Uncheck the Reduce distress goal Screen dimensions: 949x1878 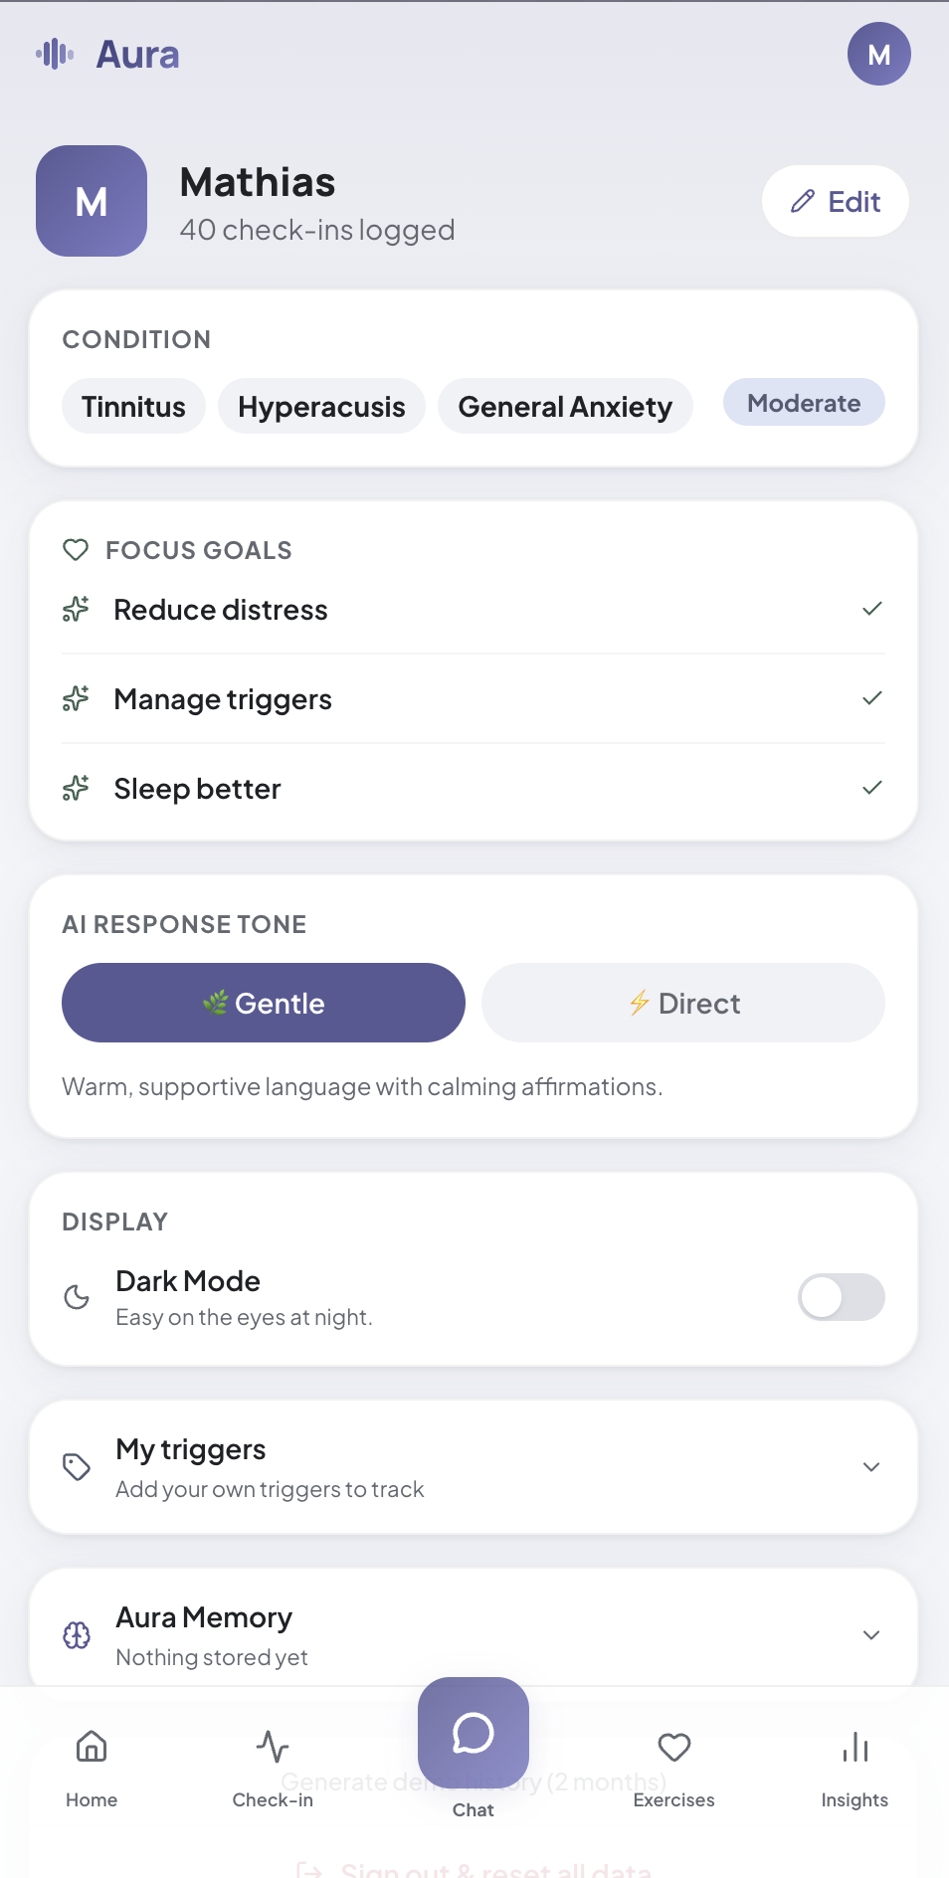pos(872,609)
